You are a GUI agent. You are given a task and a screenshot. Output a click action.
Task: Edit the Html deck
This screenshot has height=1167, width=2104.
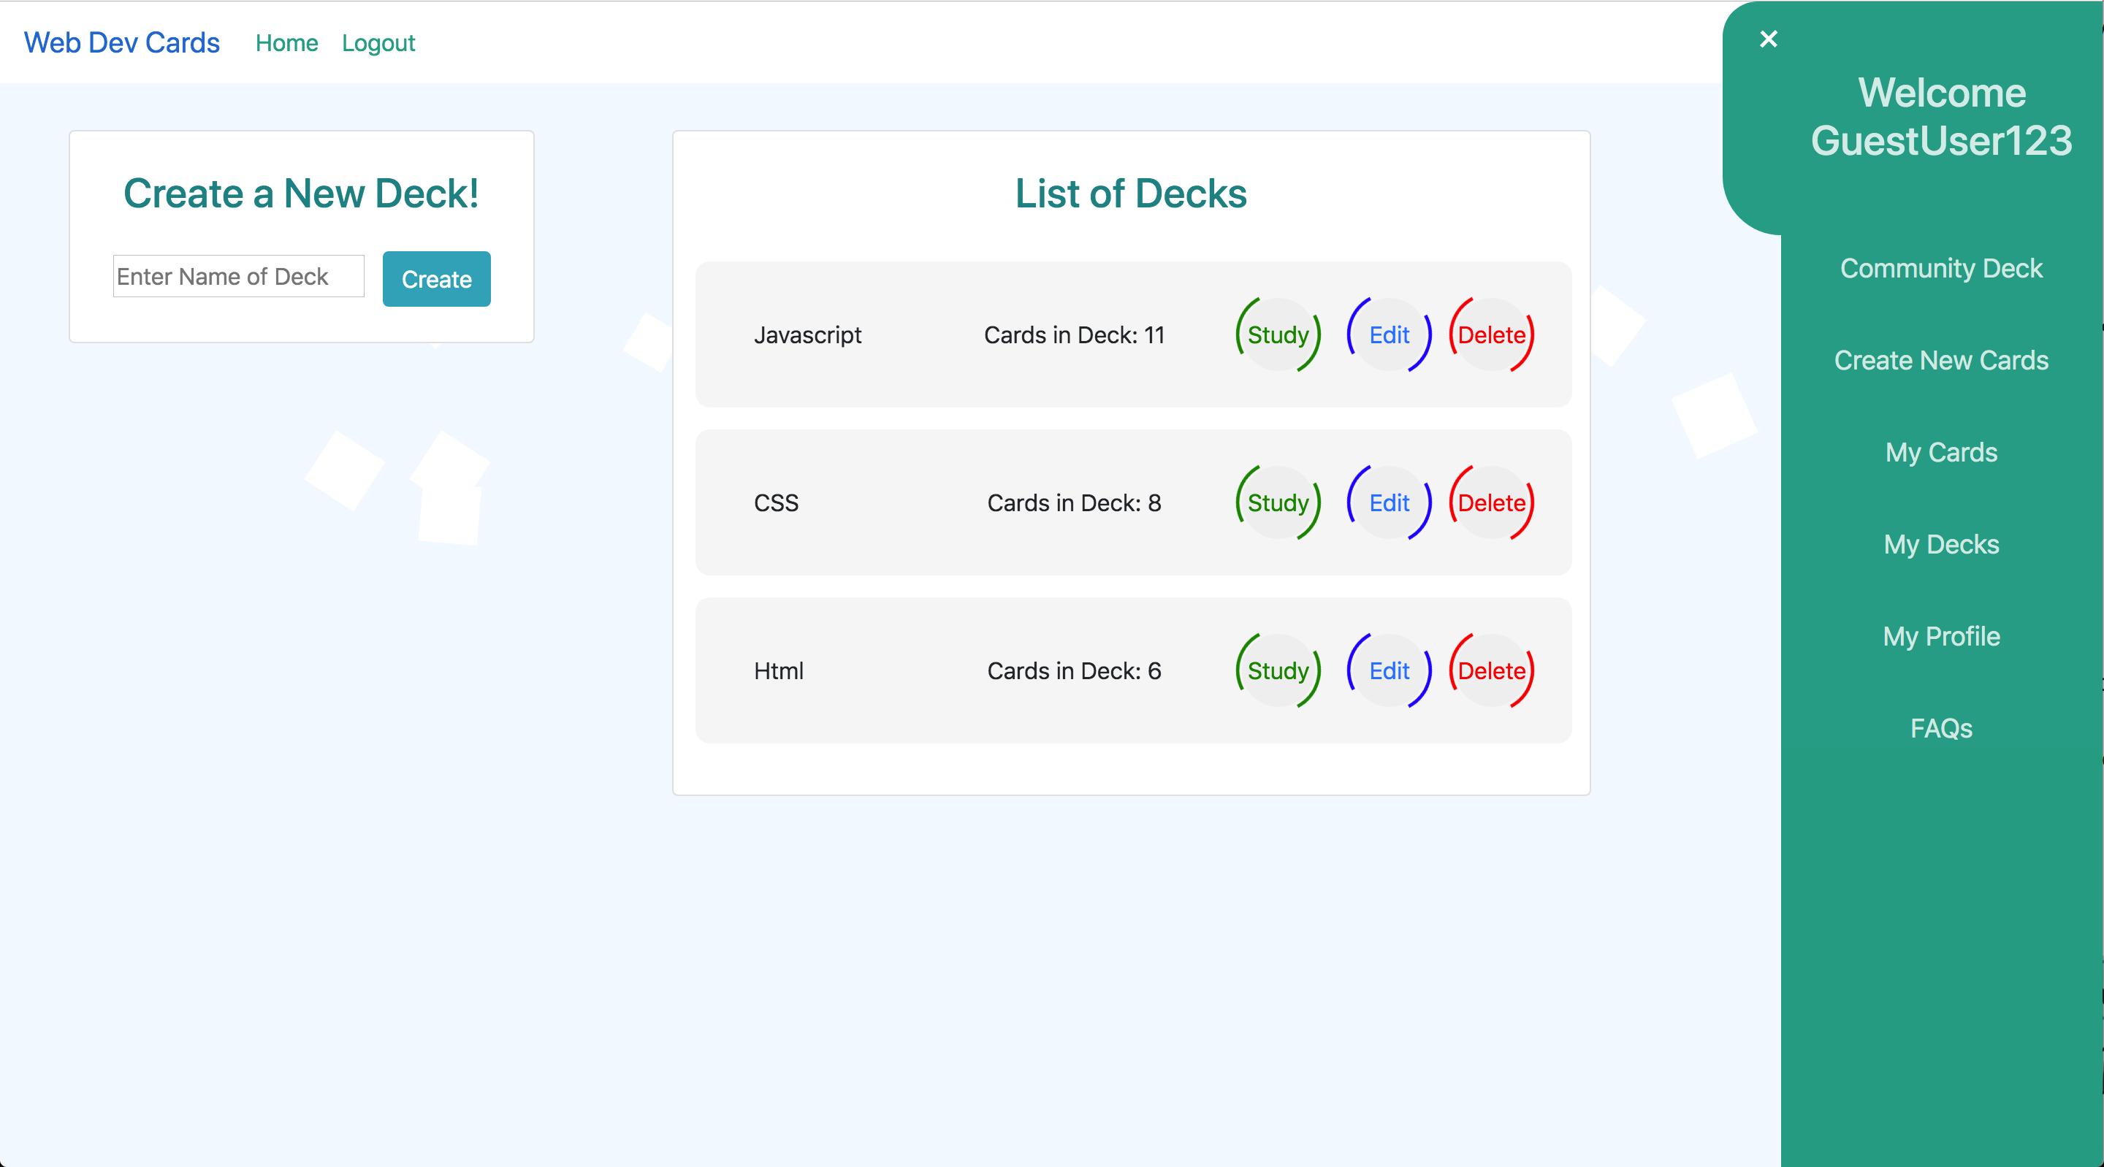pos(1389,670)
